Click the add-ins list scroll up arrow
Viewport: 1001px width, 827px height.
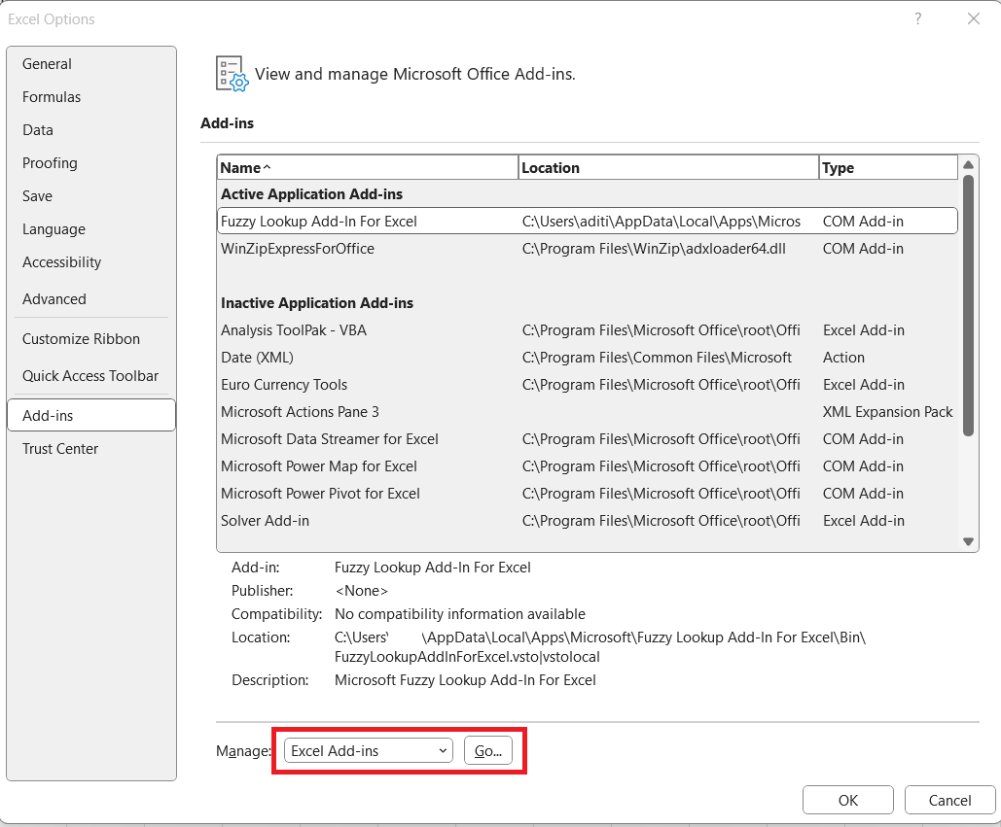click(969, 164)
